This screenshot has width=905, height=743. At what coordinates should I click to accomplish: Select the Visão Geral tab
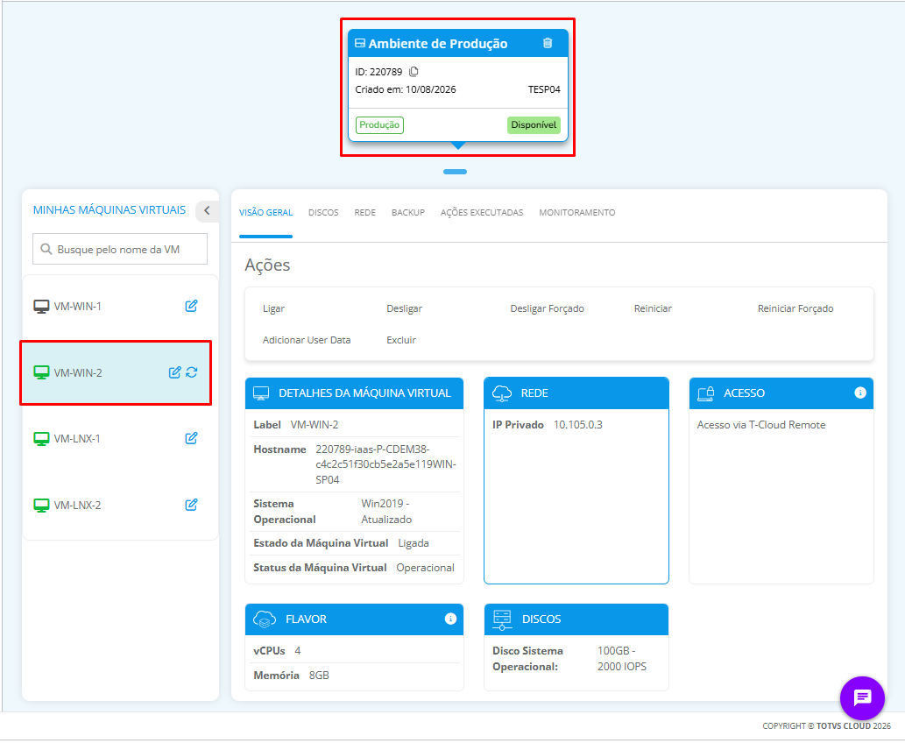266,212
